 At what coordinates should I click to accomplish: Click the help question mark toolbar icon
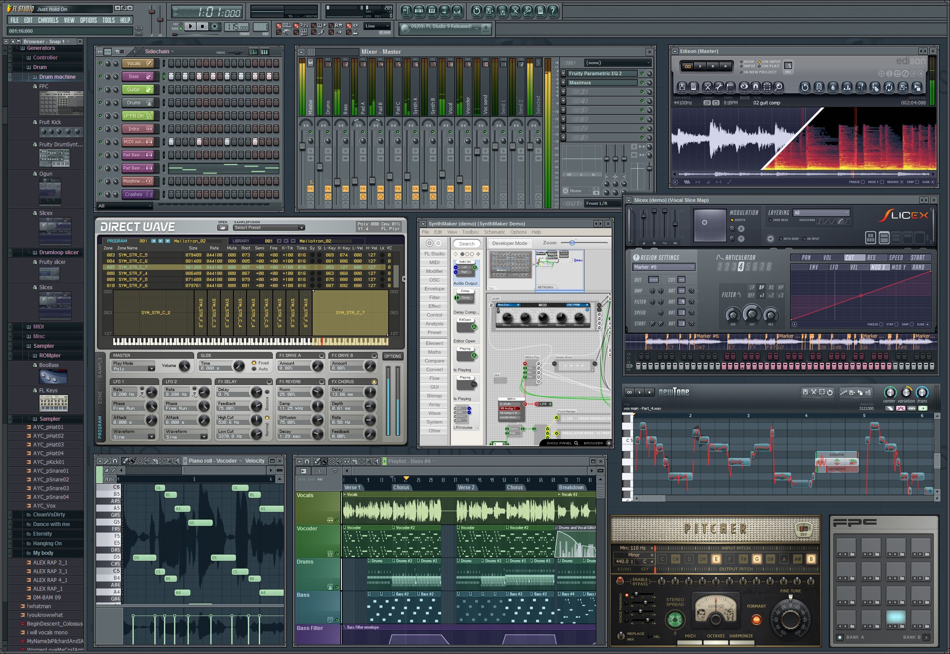pos(553,11)
